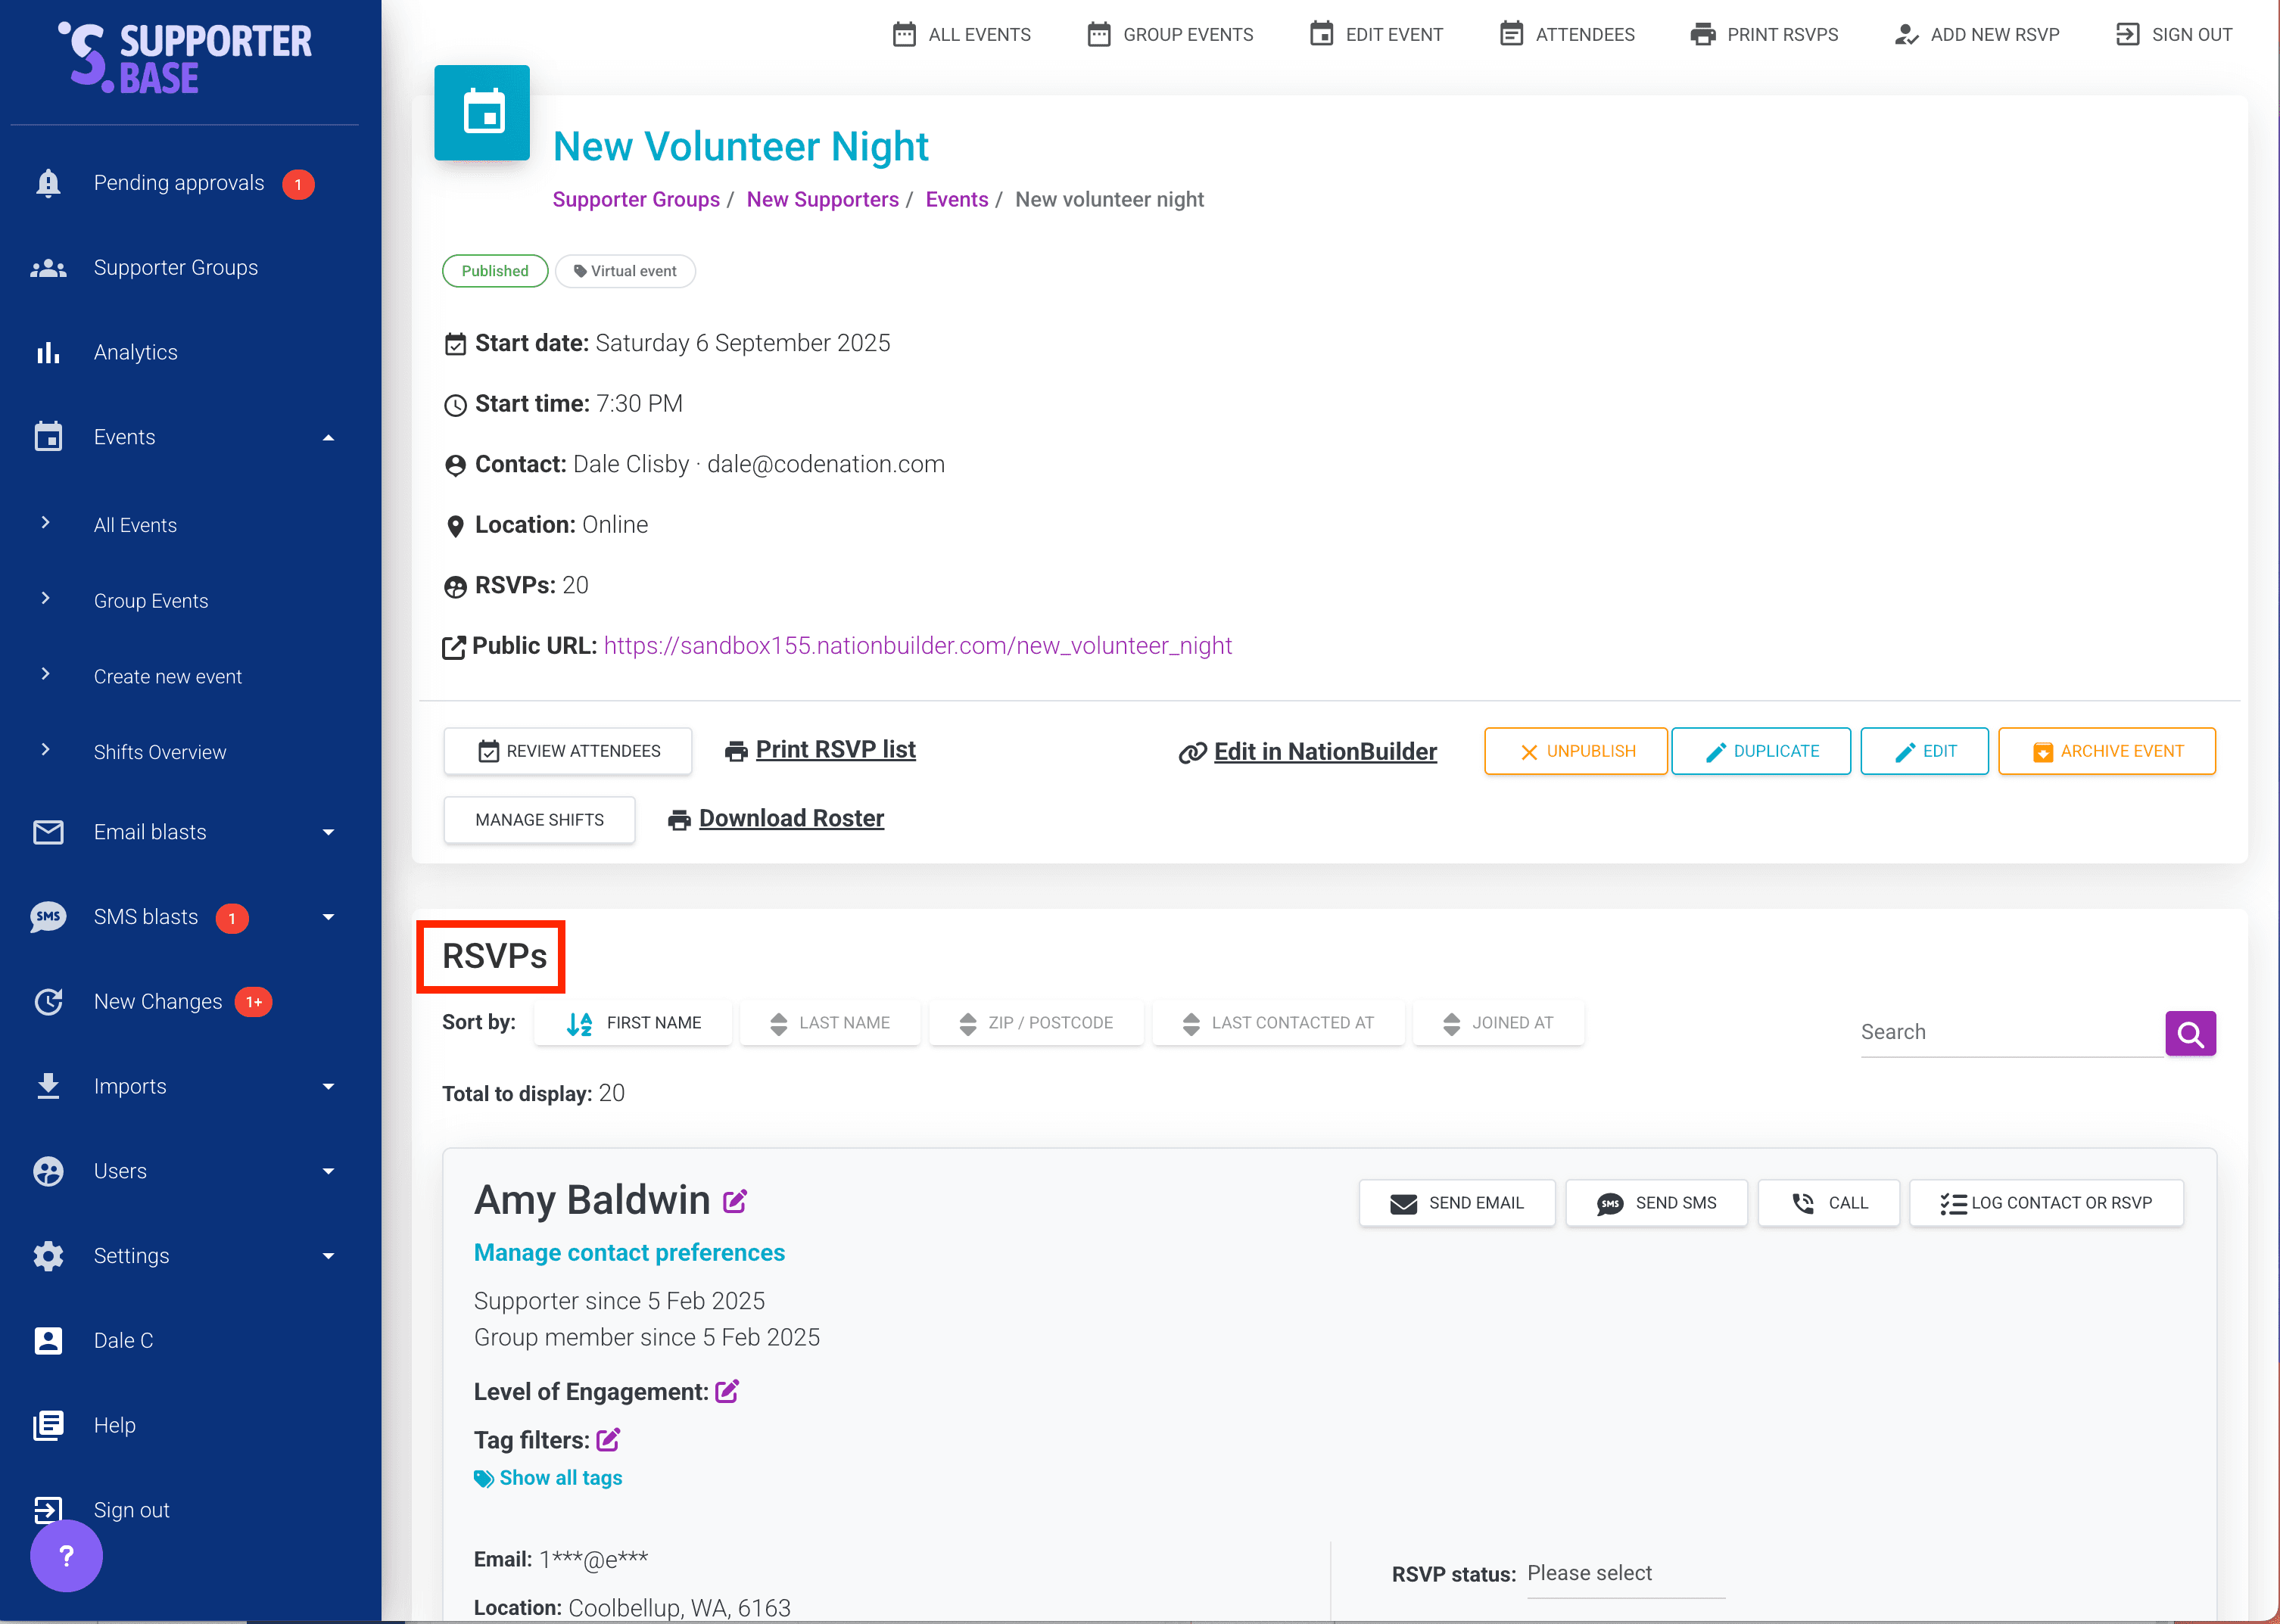
Task: Sort RSVPs by First Name
Action: click(x=634, y=1023)
